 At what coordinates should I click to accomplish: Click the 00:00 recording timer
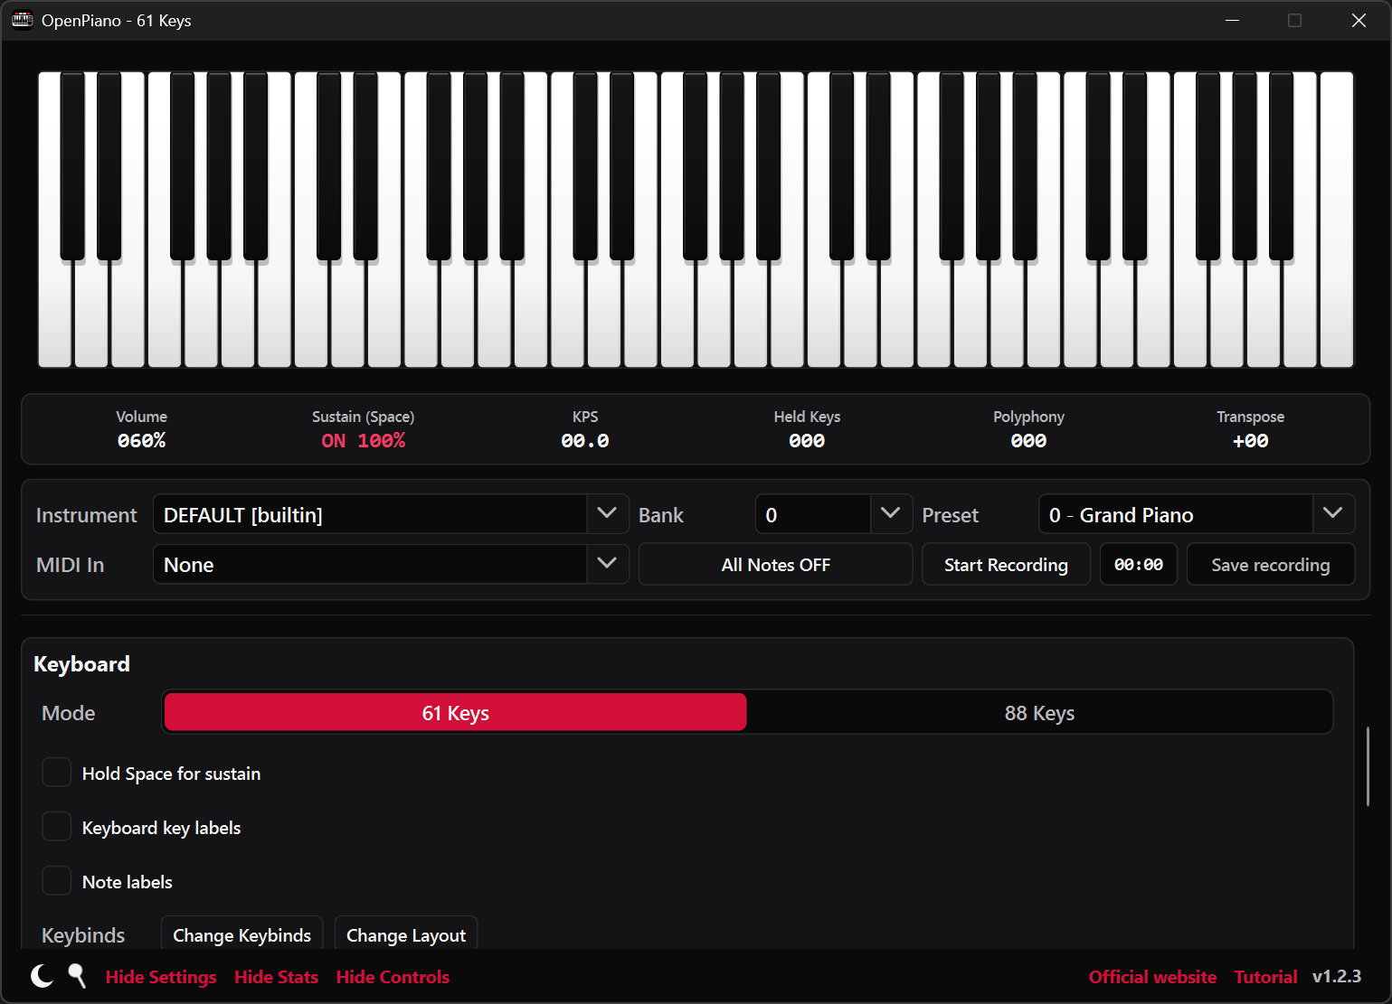click(x=1139, y=564)
